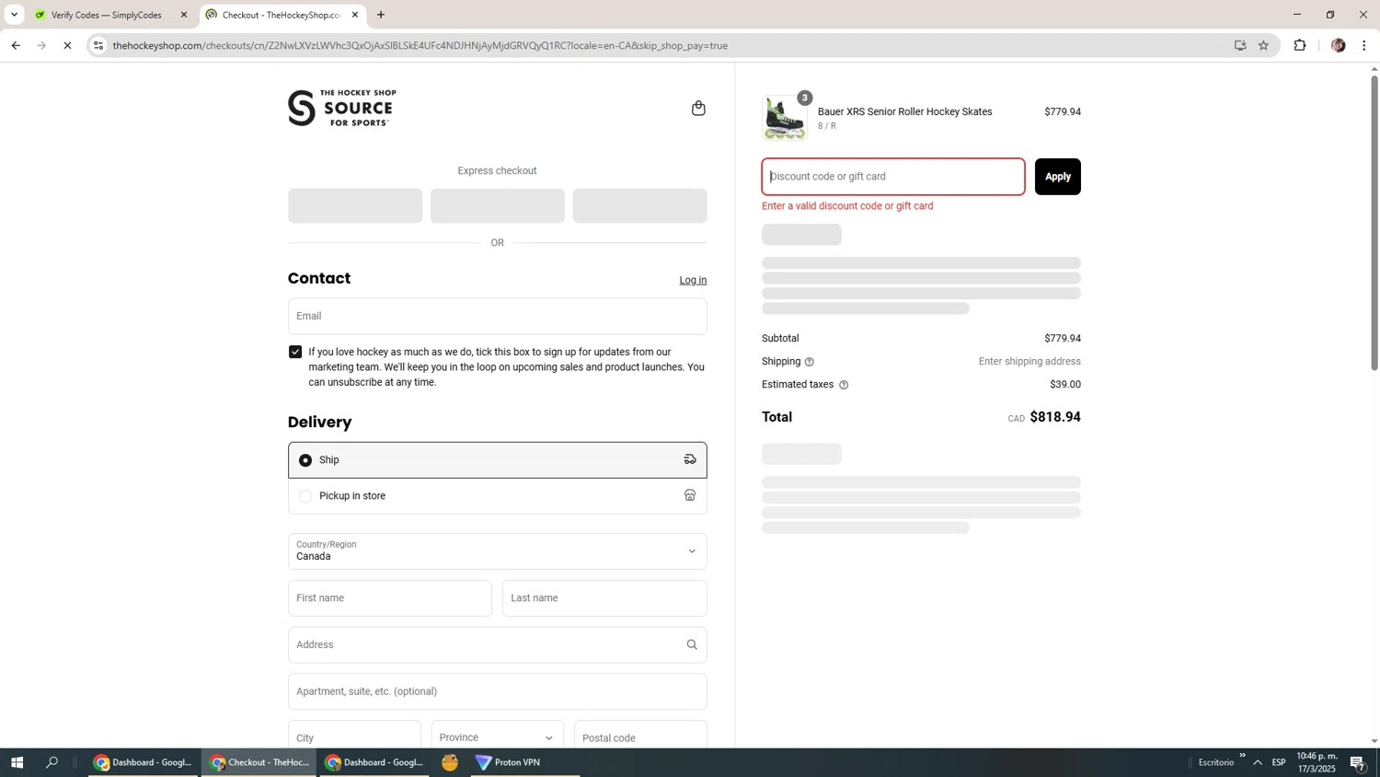Click the Bauer XRS Senior Roller Hockey Skates title
Screen dimensions: 1380x777
point(904,111)
